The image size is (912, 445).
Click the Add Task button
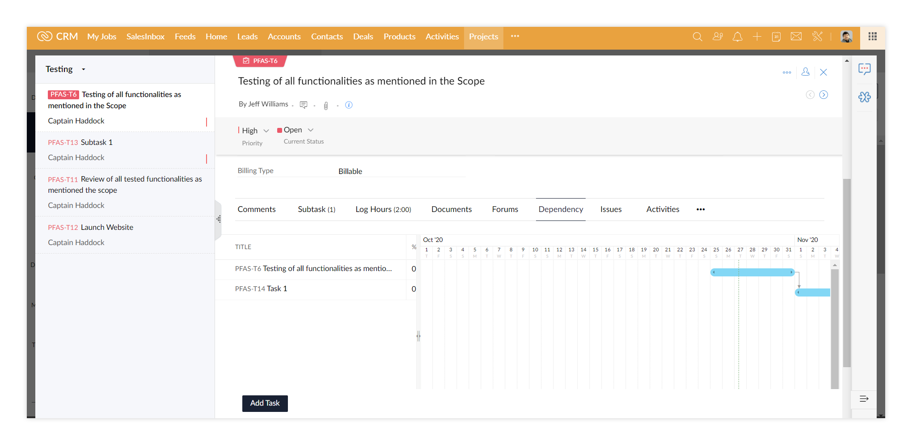265,403
